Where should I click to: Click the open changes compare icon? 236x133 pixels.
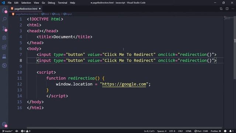(221, 9)
